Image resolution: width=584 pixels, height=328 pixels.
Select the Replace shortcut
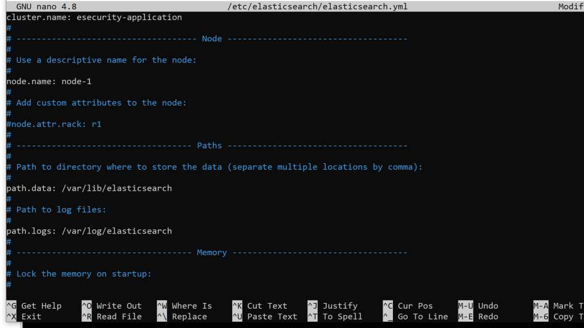tap(182, 317)
